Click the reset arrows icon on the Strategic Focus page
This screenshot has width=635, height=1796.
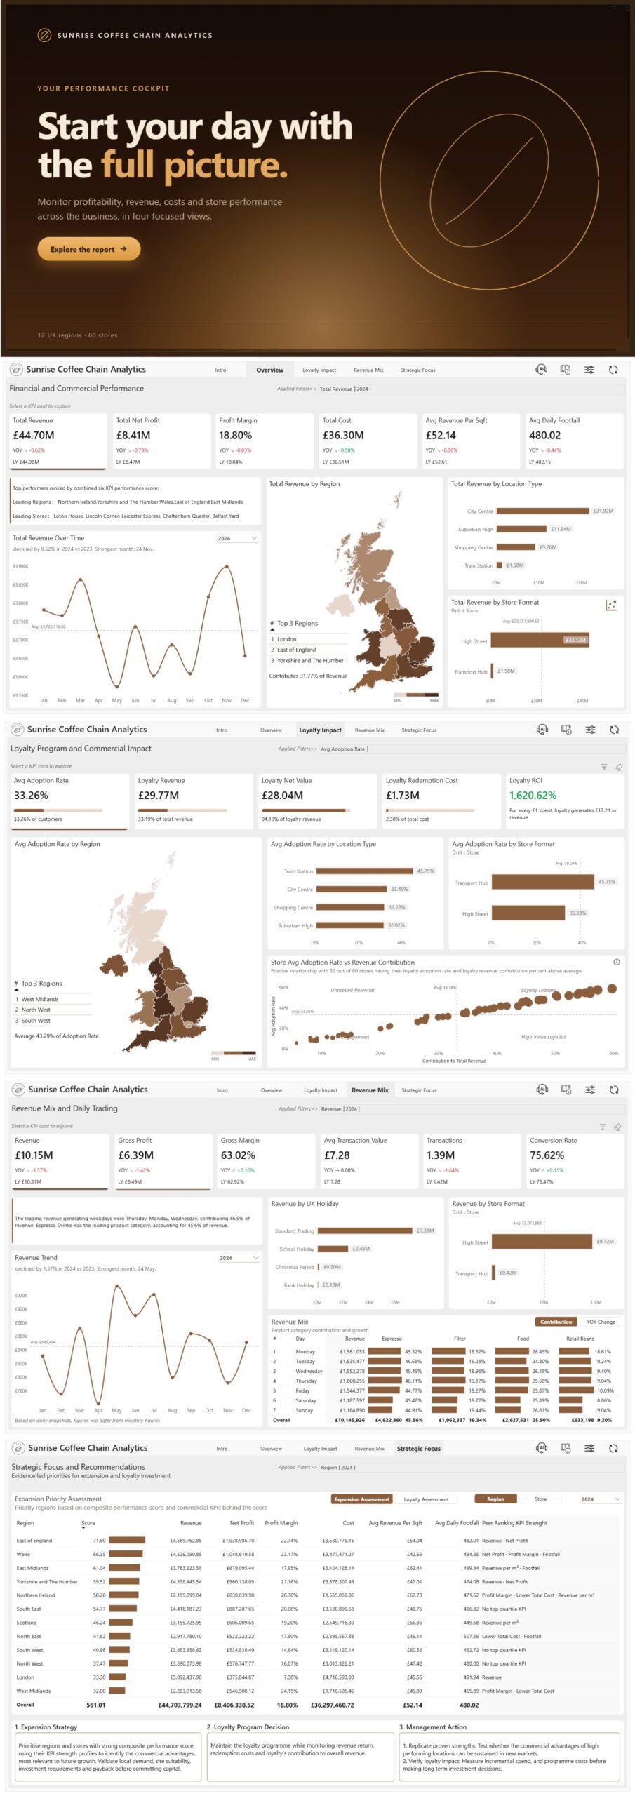pos(613,1448)
